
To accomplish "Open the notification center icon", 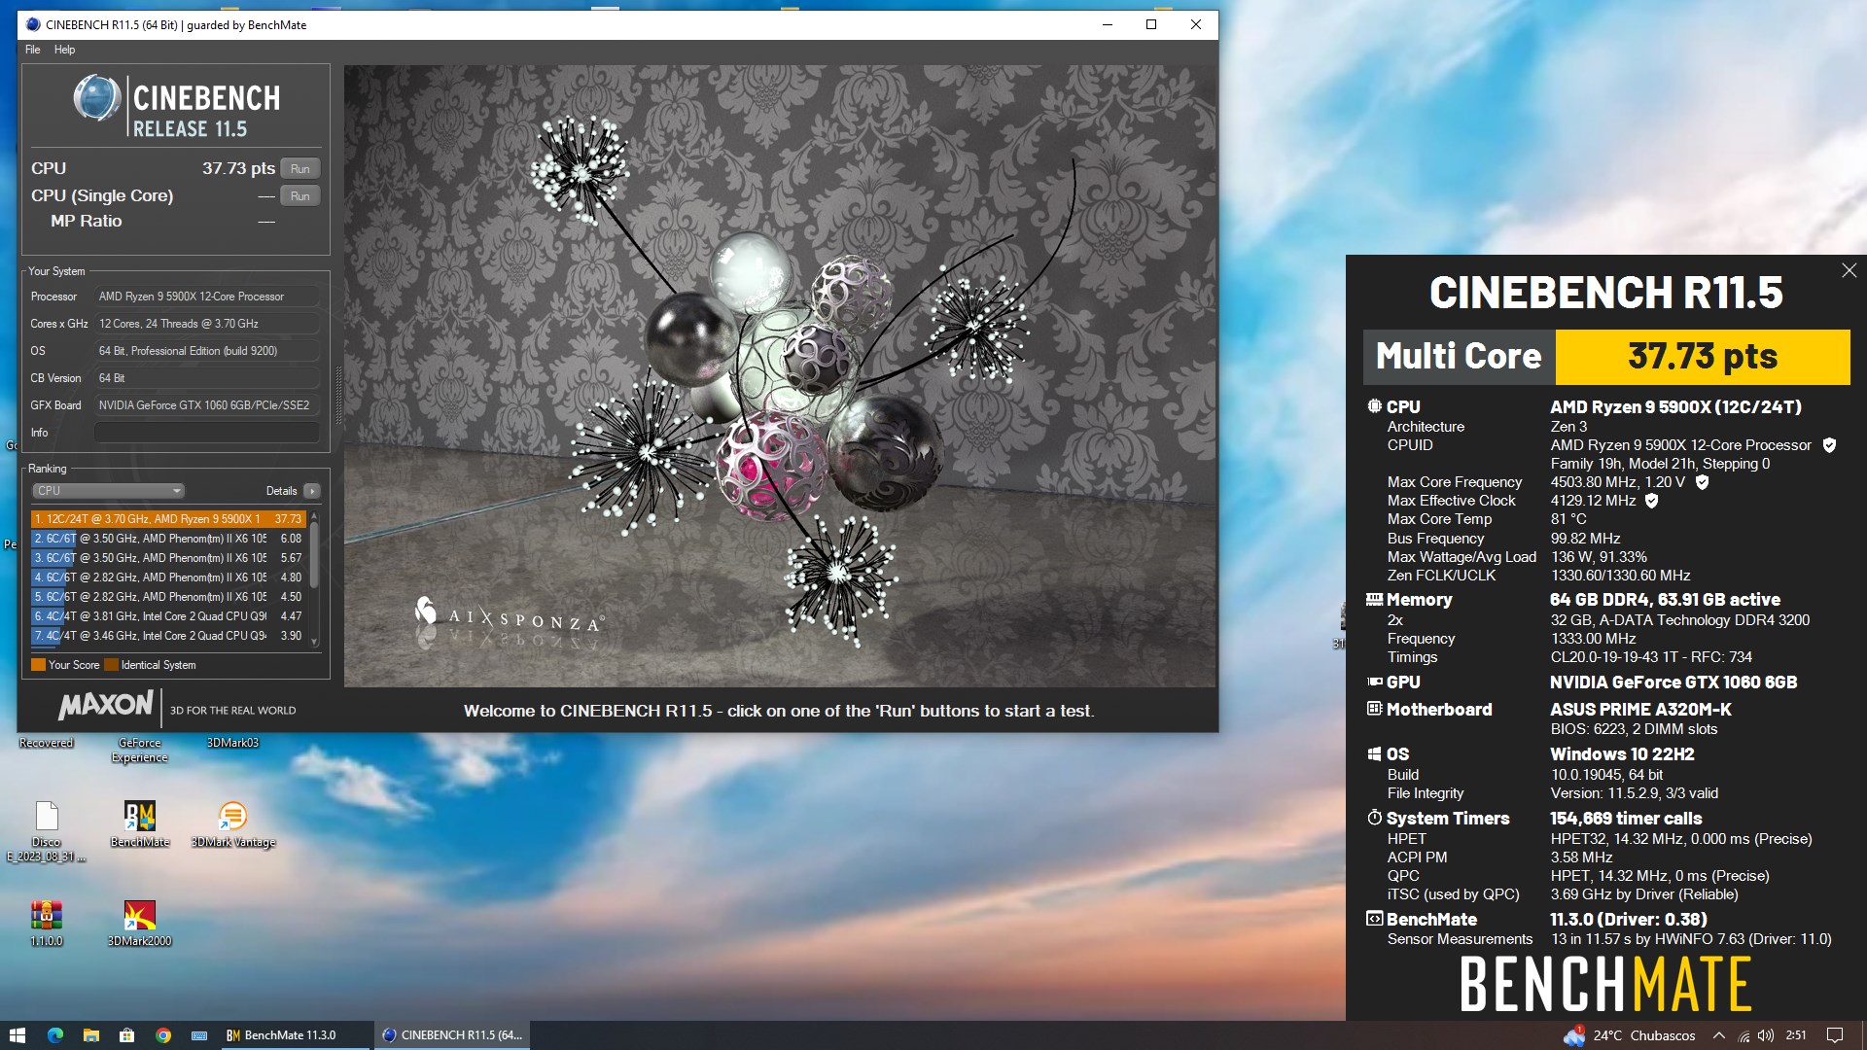I will tap(1835, 1035).
